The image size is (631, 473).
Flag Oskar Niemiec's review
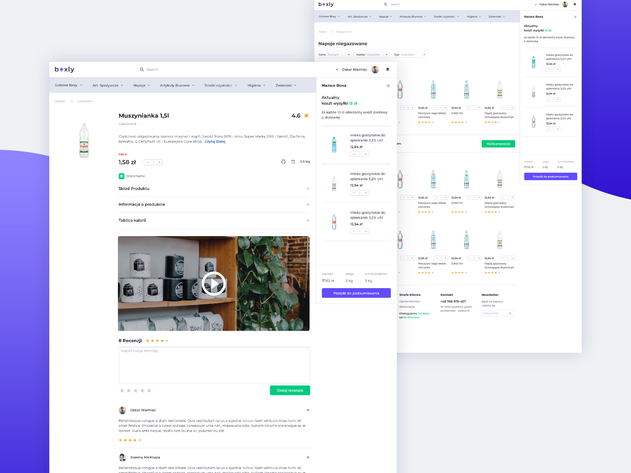(x=308, y=410)
